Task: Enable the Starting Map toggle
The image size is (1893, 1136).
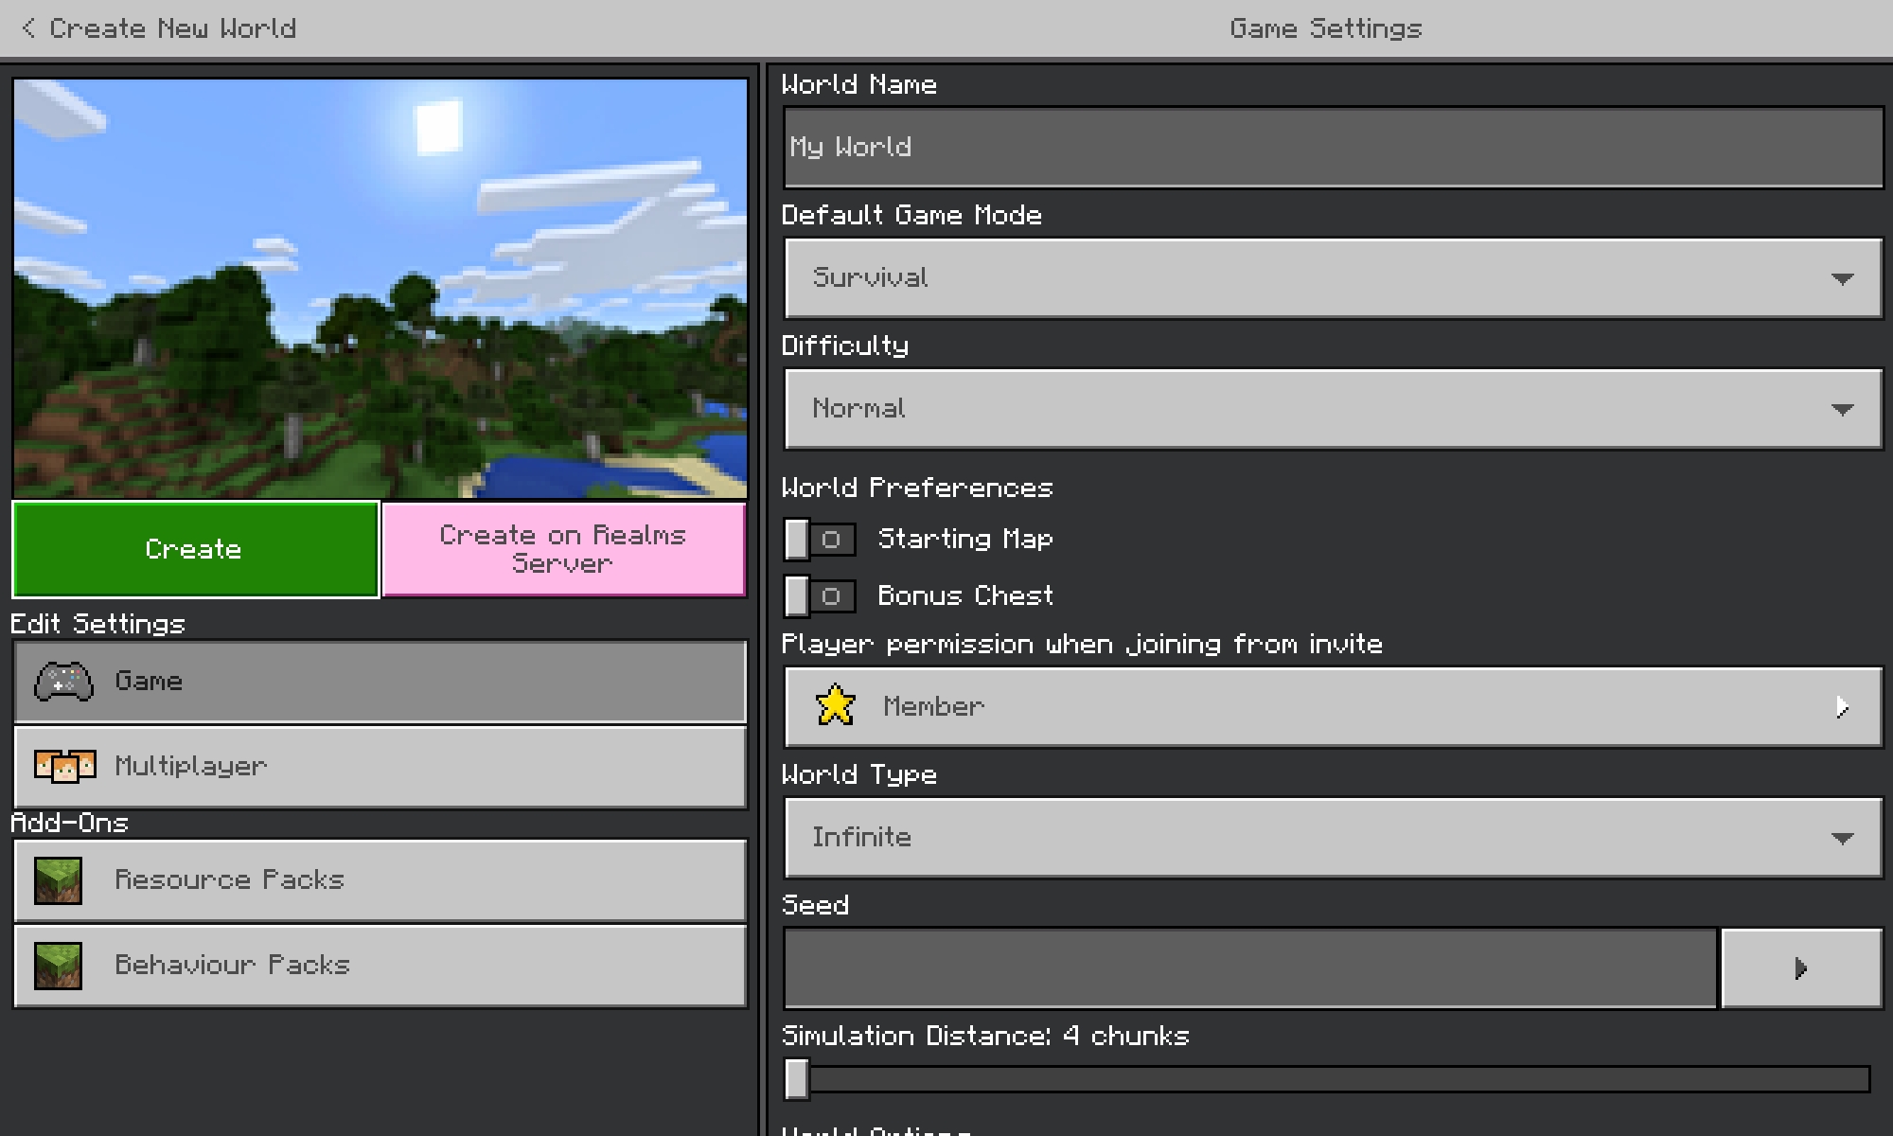Action: coord(820,540)
